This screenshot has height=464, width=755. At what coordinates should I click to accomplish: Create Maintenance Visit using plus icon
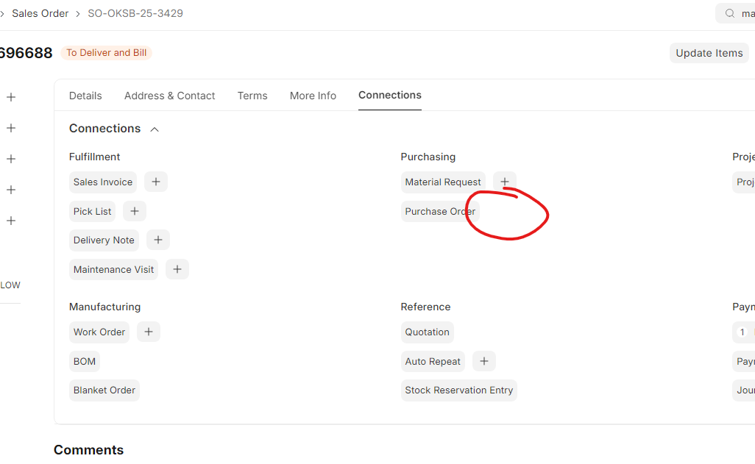(177, 269)
